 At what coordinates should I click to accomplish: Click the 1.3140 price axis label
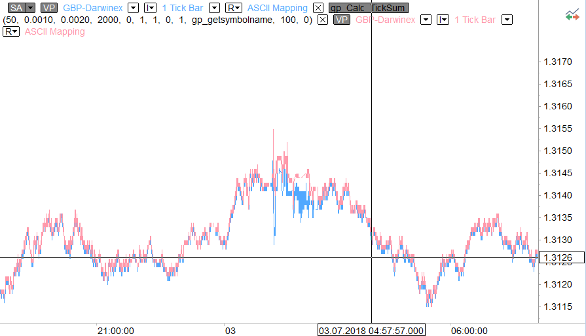pos(558,195)
